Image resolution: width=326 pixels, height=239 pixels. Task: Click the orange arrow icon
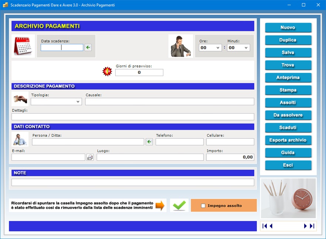tap(160, 206)
